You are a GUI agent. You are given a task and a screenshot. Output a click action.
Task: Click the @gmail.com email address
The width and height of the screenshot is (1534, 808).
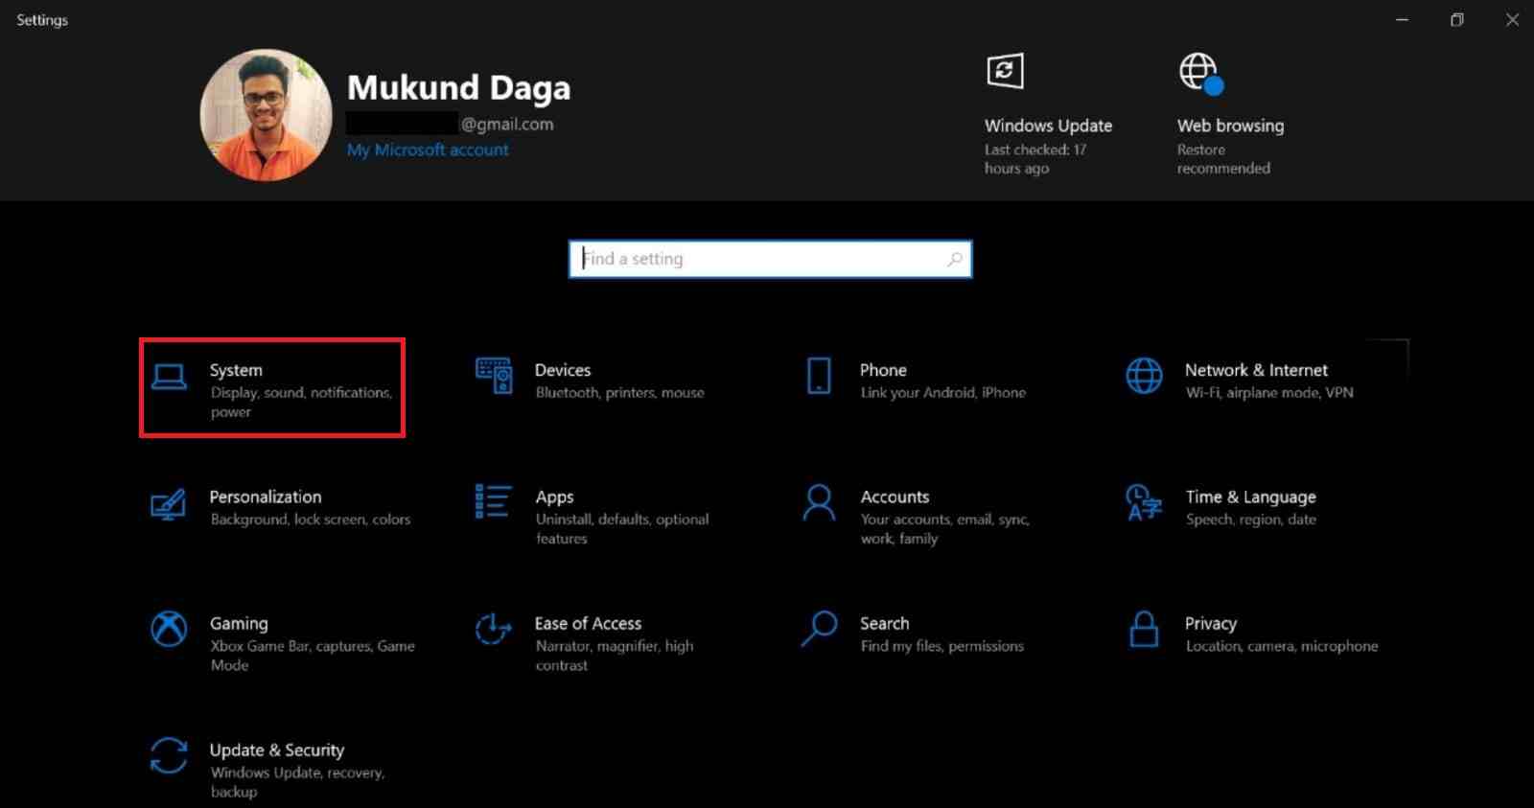[506, 124]
